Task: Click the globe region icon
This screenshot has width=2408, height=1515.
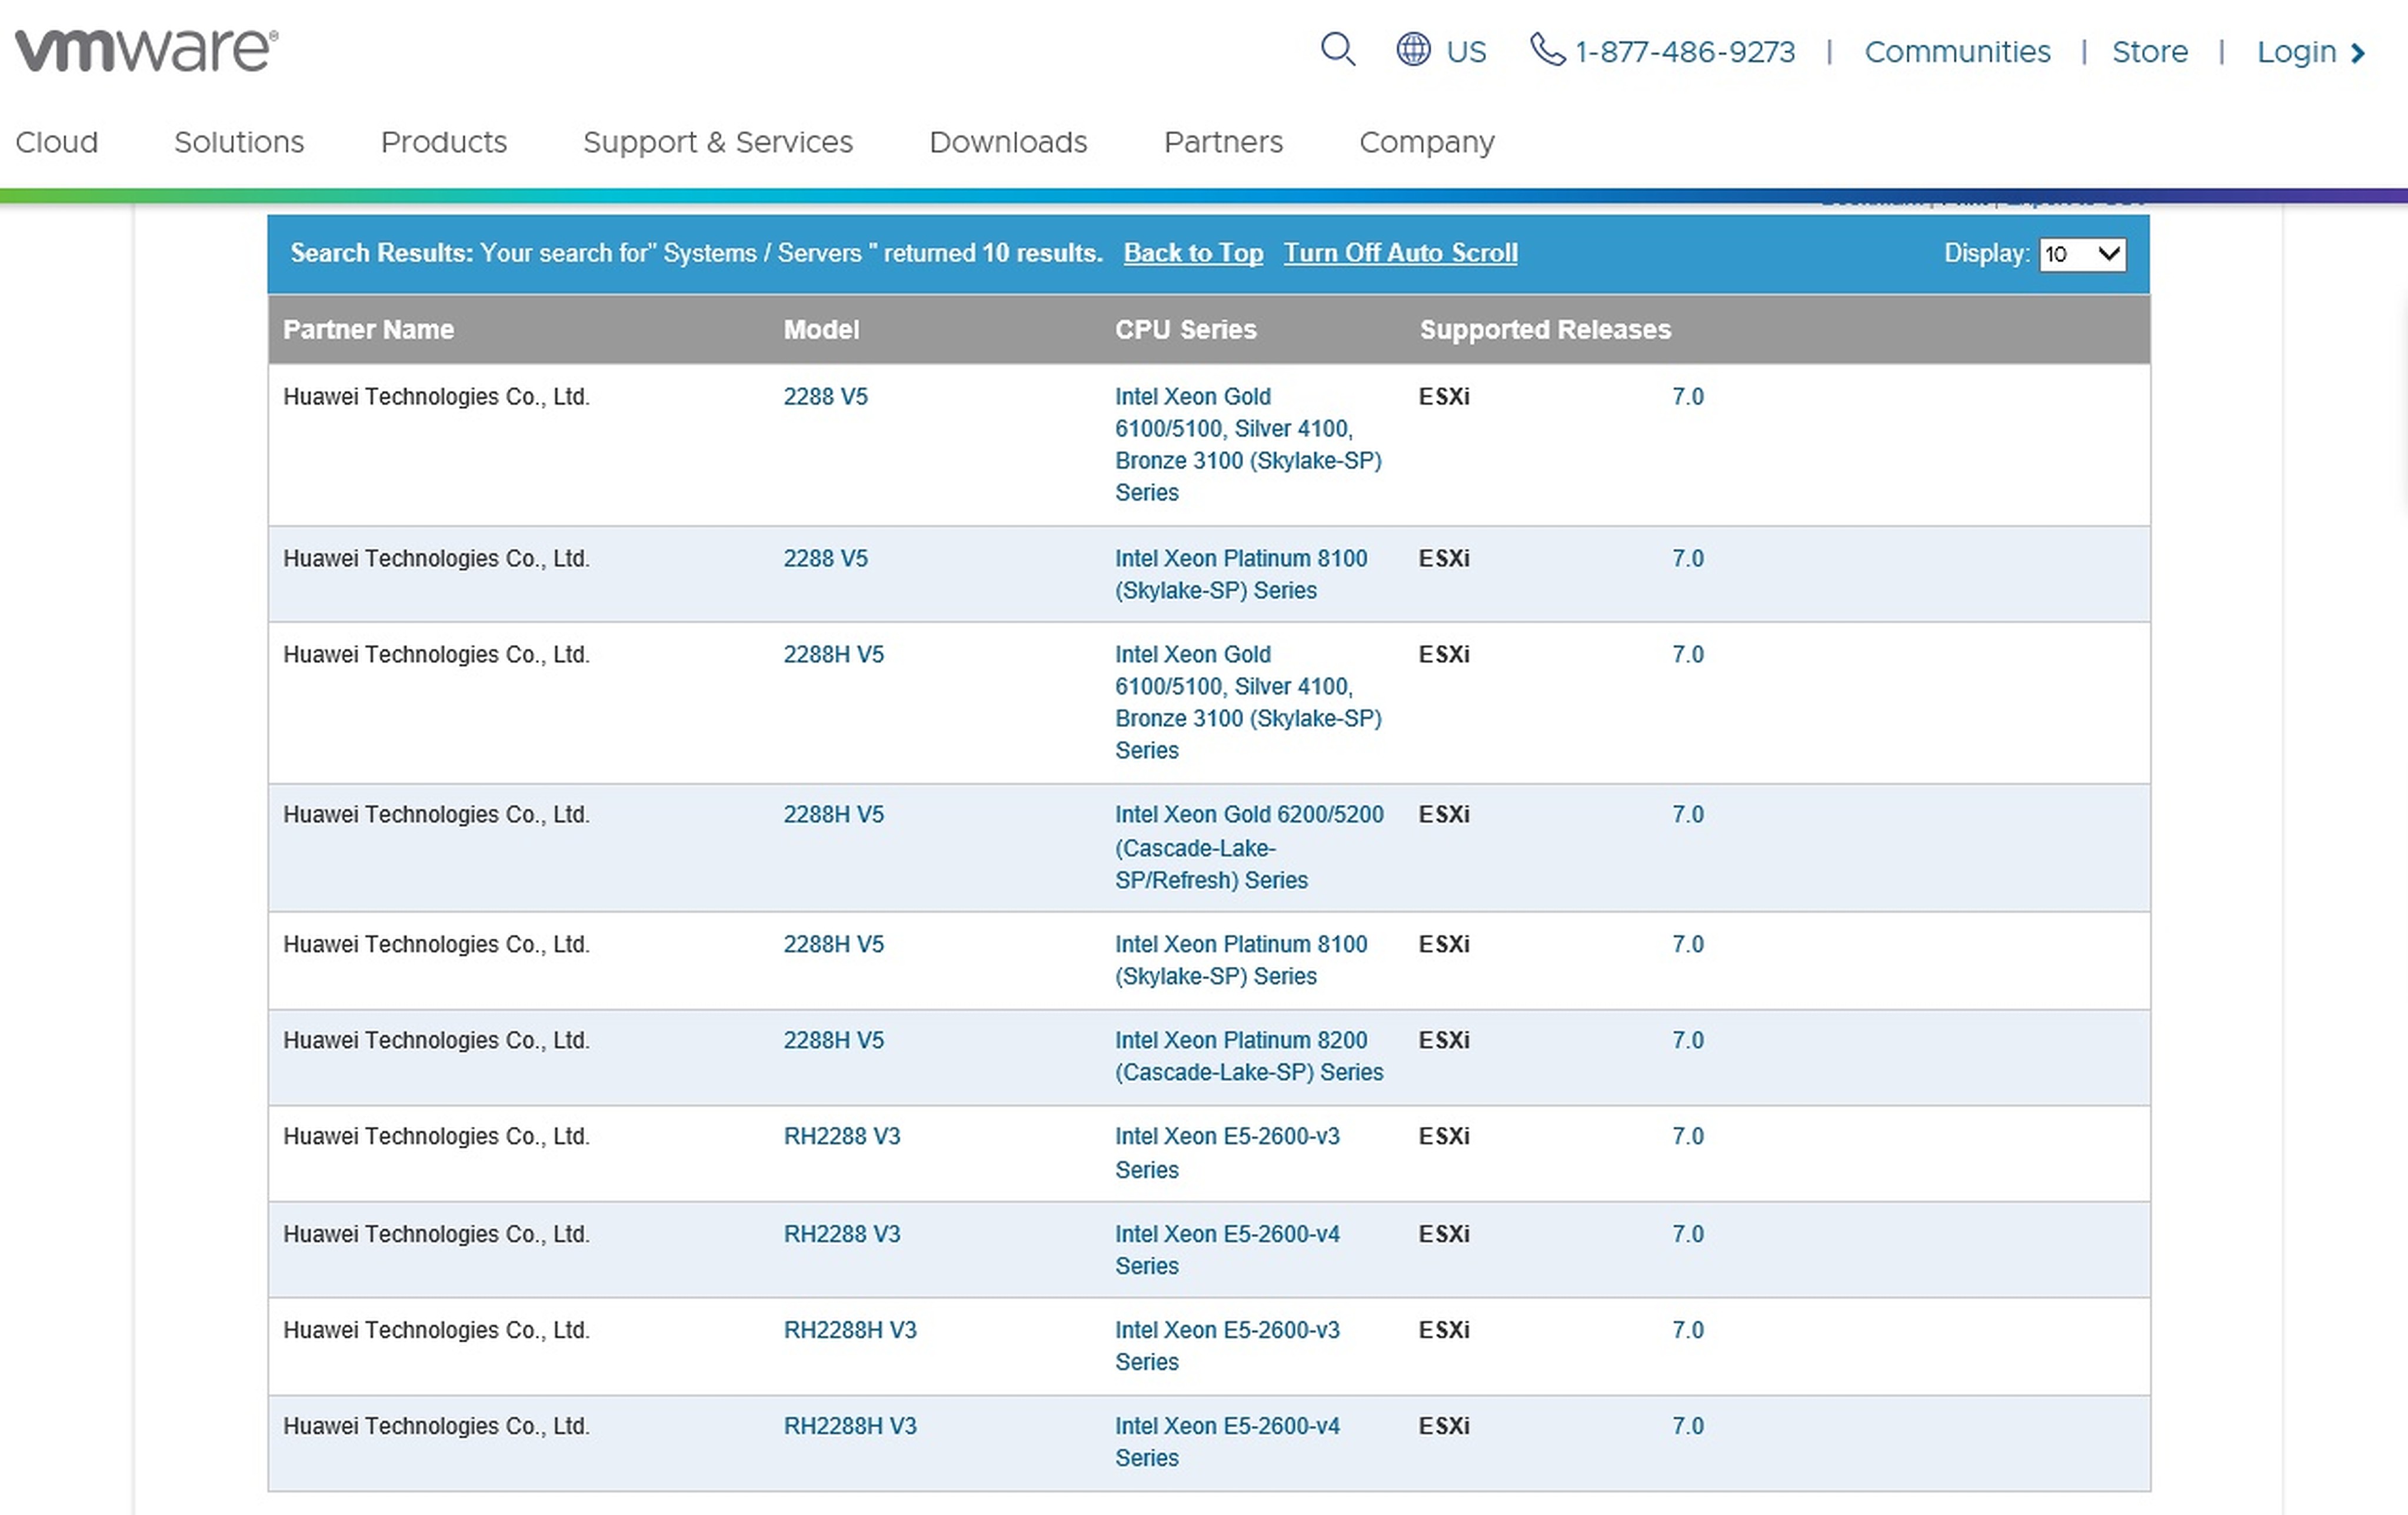Action: coord(1412,49)
